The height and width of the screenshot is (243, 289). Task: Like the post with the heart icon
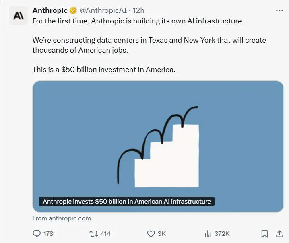pos(151,233)
